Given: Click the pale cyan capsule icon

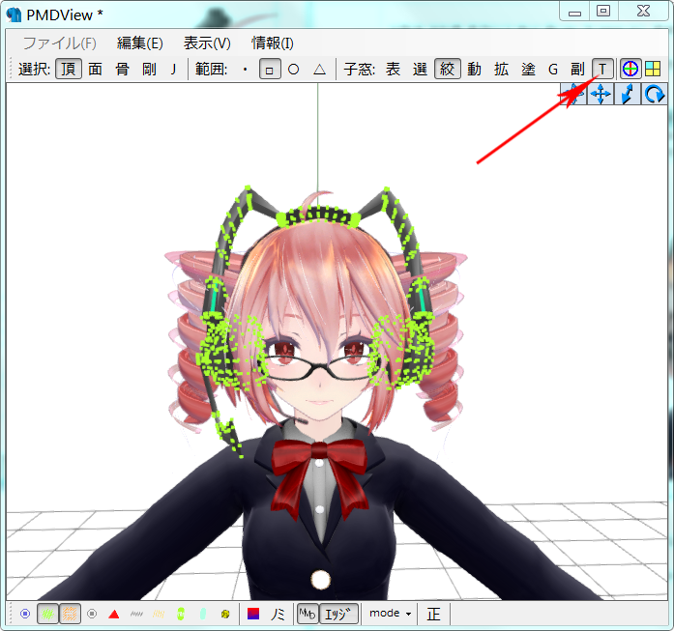Looking at the screenshot, I should (x=203, y=614).
